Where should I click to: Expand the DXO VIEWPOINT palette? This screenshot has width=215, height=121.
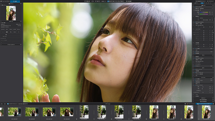point(203,100)
